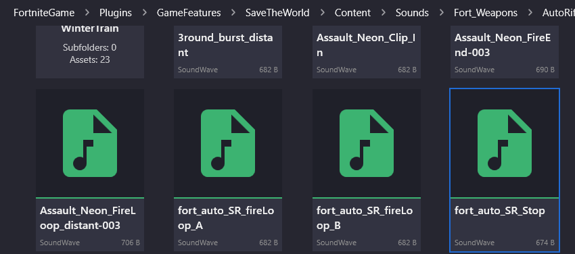The height and width of the screenshot is (254, 575).
Task: Navigate to Plugins breadcrumb
Action: (x=116, y=13)
